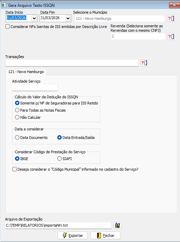The image size is (180, 242).
Task: Click the Atividade Serviço input field
Action: pos(35,87)
